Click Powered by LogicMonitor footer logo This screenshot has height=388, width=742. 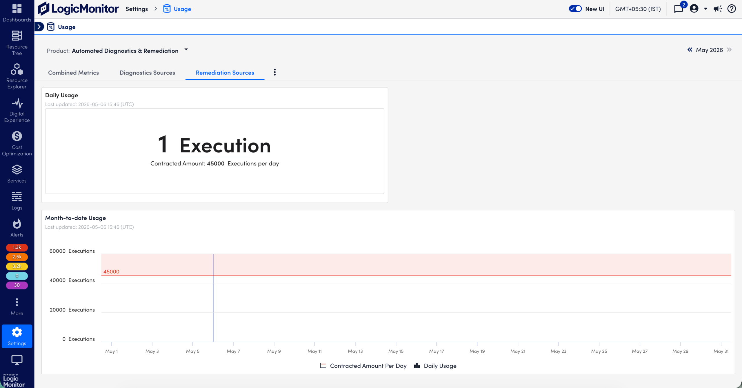14,380
